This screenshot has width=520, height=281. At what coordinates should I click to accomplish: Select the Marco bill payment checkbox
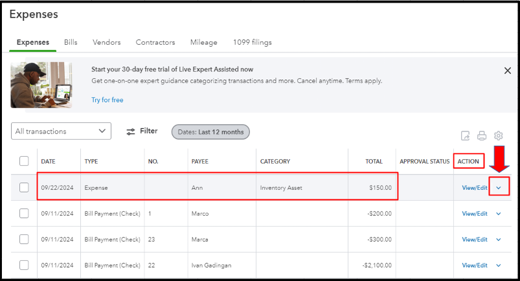[x=24, y=213]
